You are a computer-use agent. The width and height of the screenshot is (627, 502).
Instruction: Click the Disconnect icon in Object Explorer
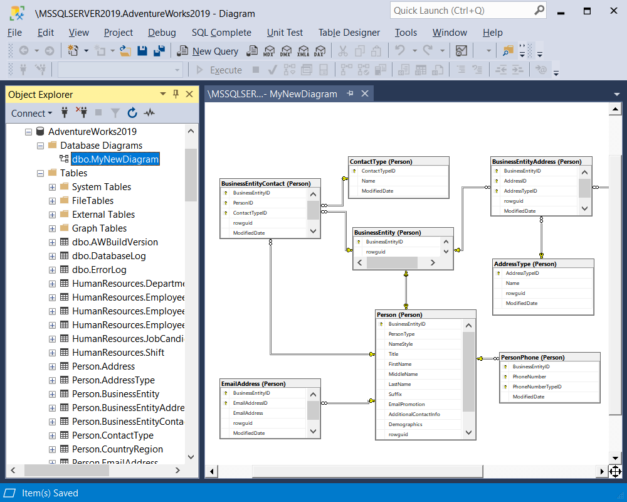82,113
